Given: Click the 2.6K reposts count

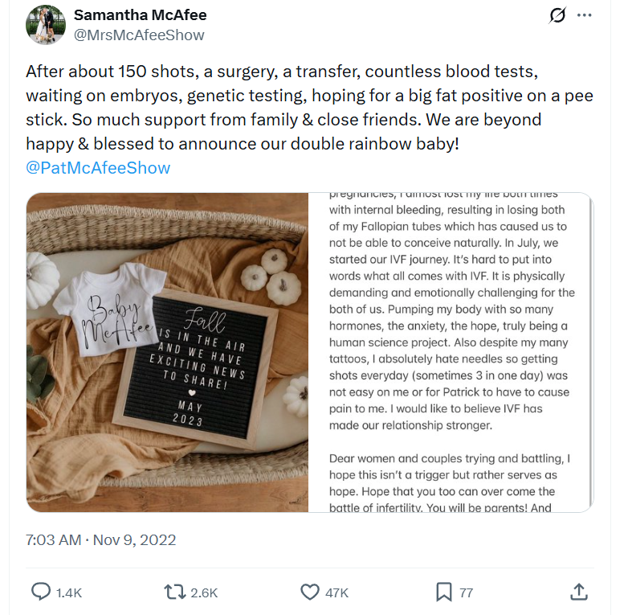Looking at the screenshot, I should (x=204, y=592).
